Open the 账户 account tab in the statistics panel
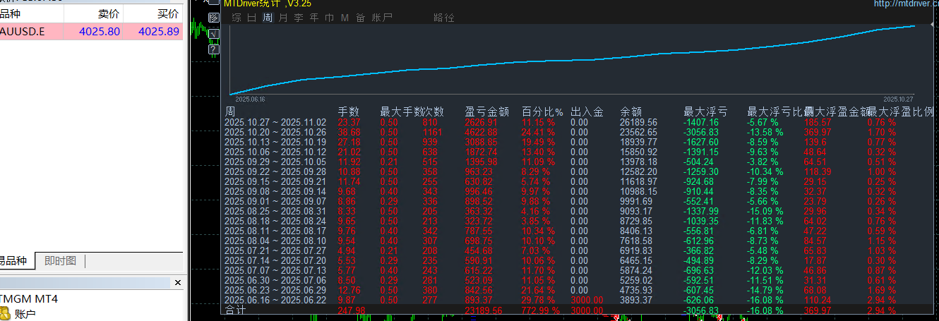 point(382,18)
